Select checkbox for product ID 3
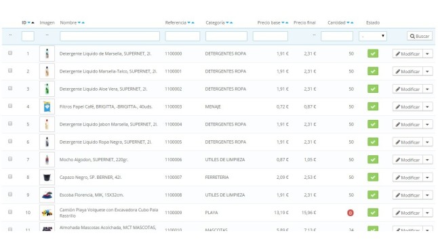The height and width of the screenshot is (248, 438). 10,88
